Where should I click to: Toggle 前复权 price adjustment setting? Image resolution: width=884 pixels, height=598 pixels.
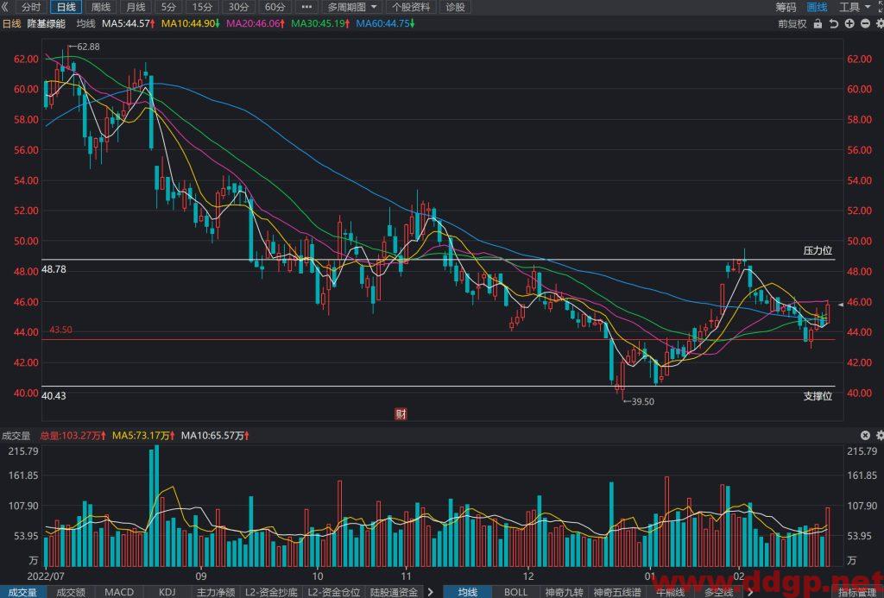click(x=792, y=23)
